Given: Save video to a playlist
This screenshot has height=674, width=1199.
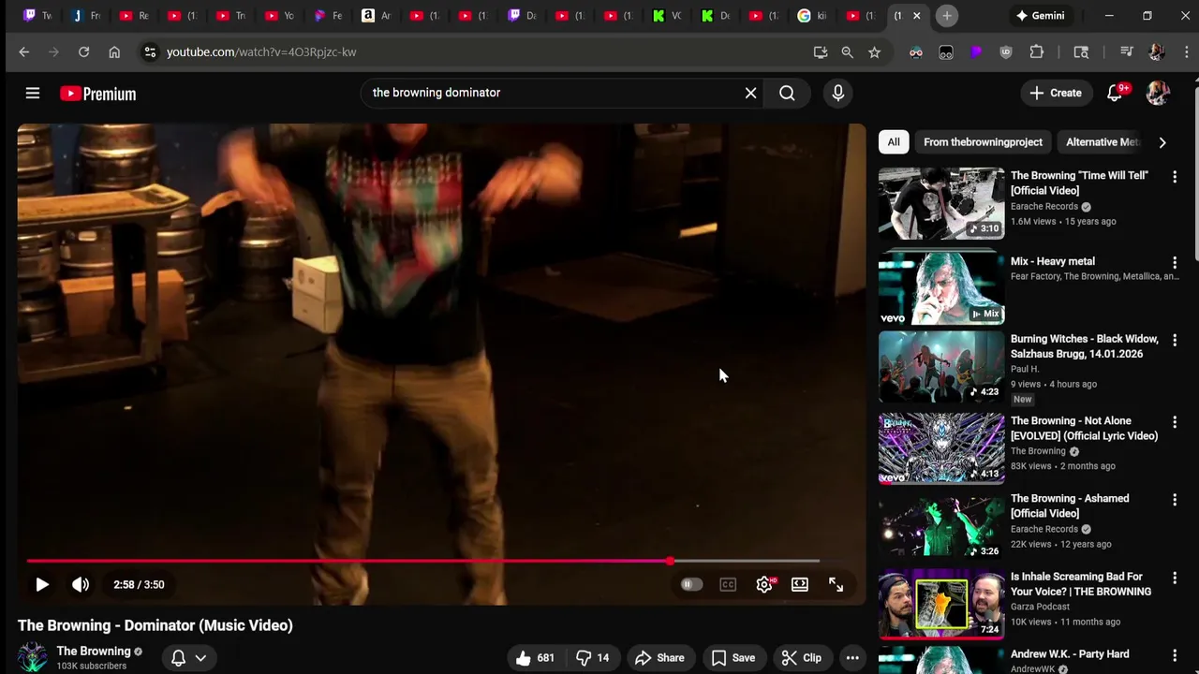Looking at the screenshot, I should coord(733,657).
